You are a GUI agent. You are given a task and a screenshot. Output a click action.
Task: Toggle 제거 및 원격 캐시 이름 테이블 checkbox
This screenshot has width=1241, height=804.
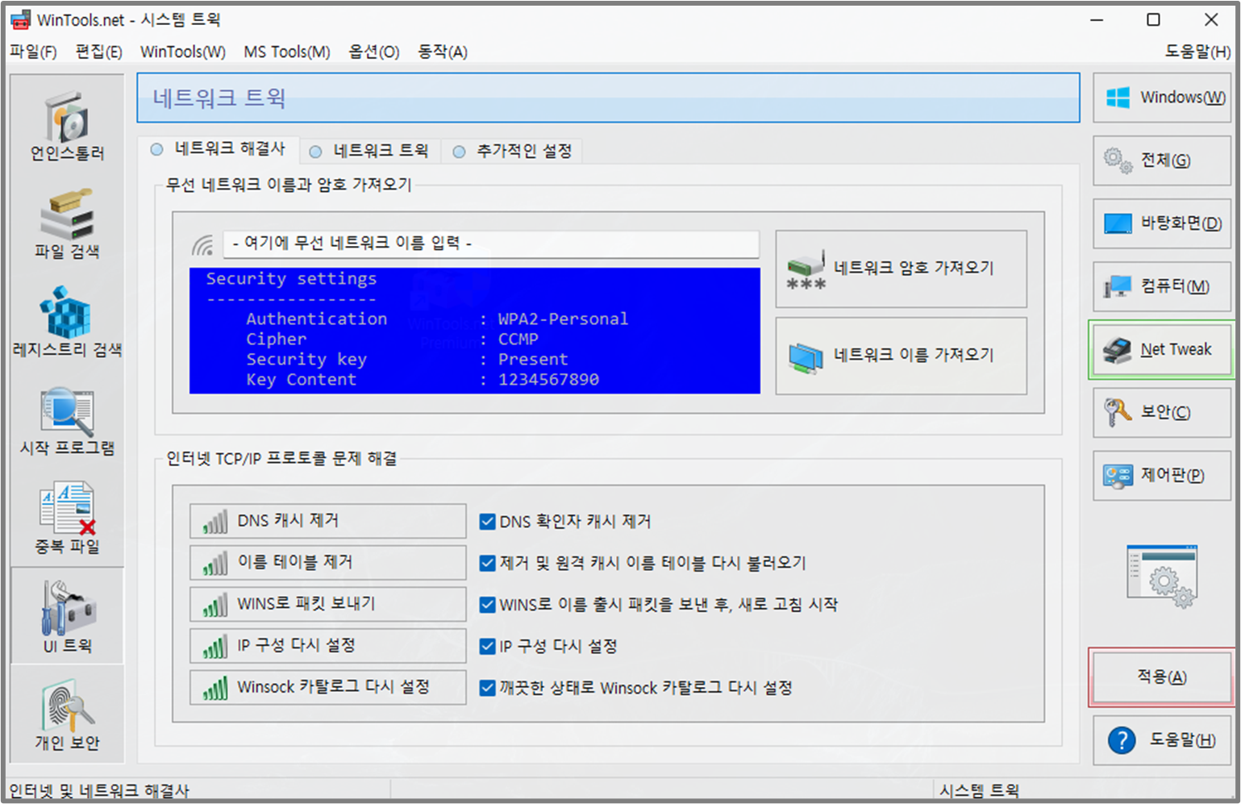pos(487,563)
